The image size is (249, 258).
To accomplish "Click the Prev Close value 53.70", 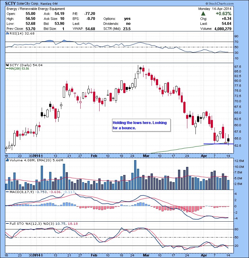I will pyautogui.click(x=31, y=29).
